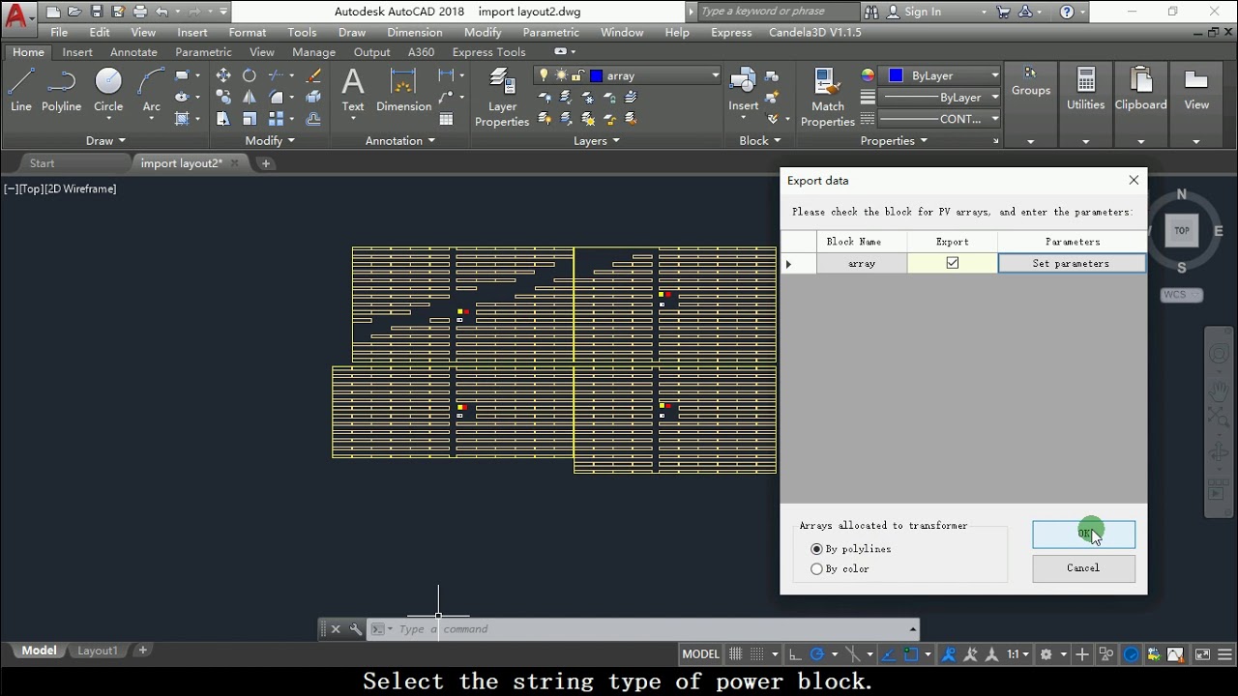Expand the Modify panel
The height and width of the screenshot is (696, 1238).
270,141
